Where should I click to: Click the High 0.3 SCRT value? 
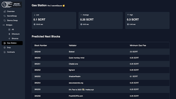[x=133, y=19]
